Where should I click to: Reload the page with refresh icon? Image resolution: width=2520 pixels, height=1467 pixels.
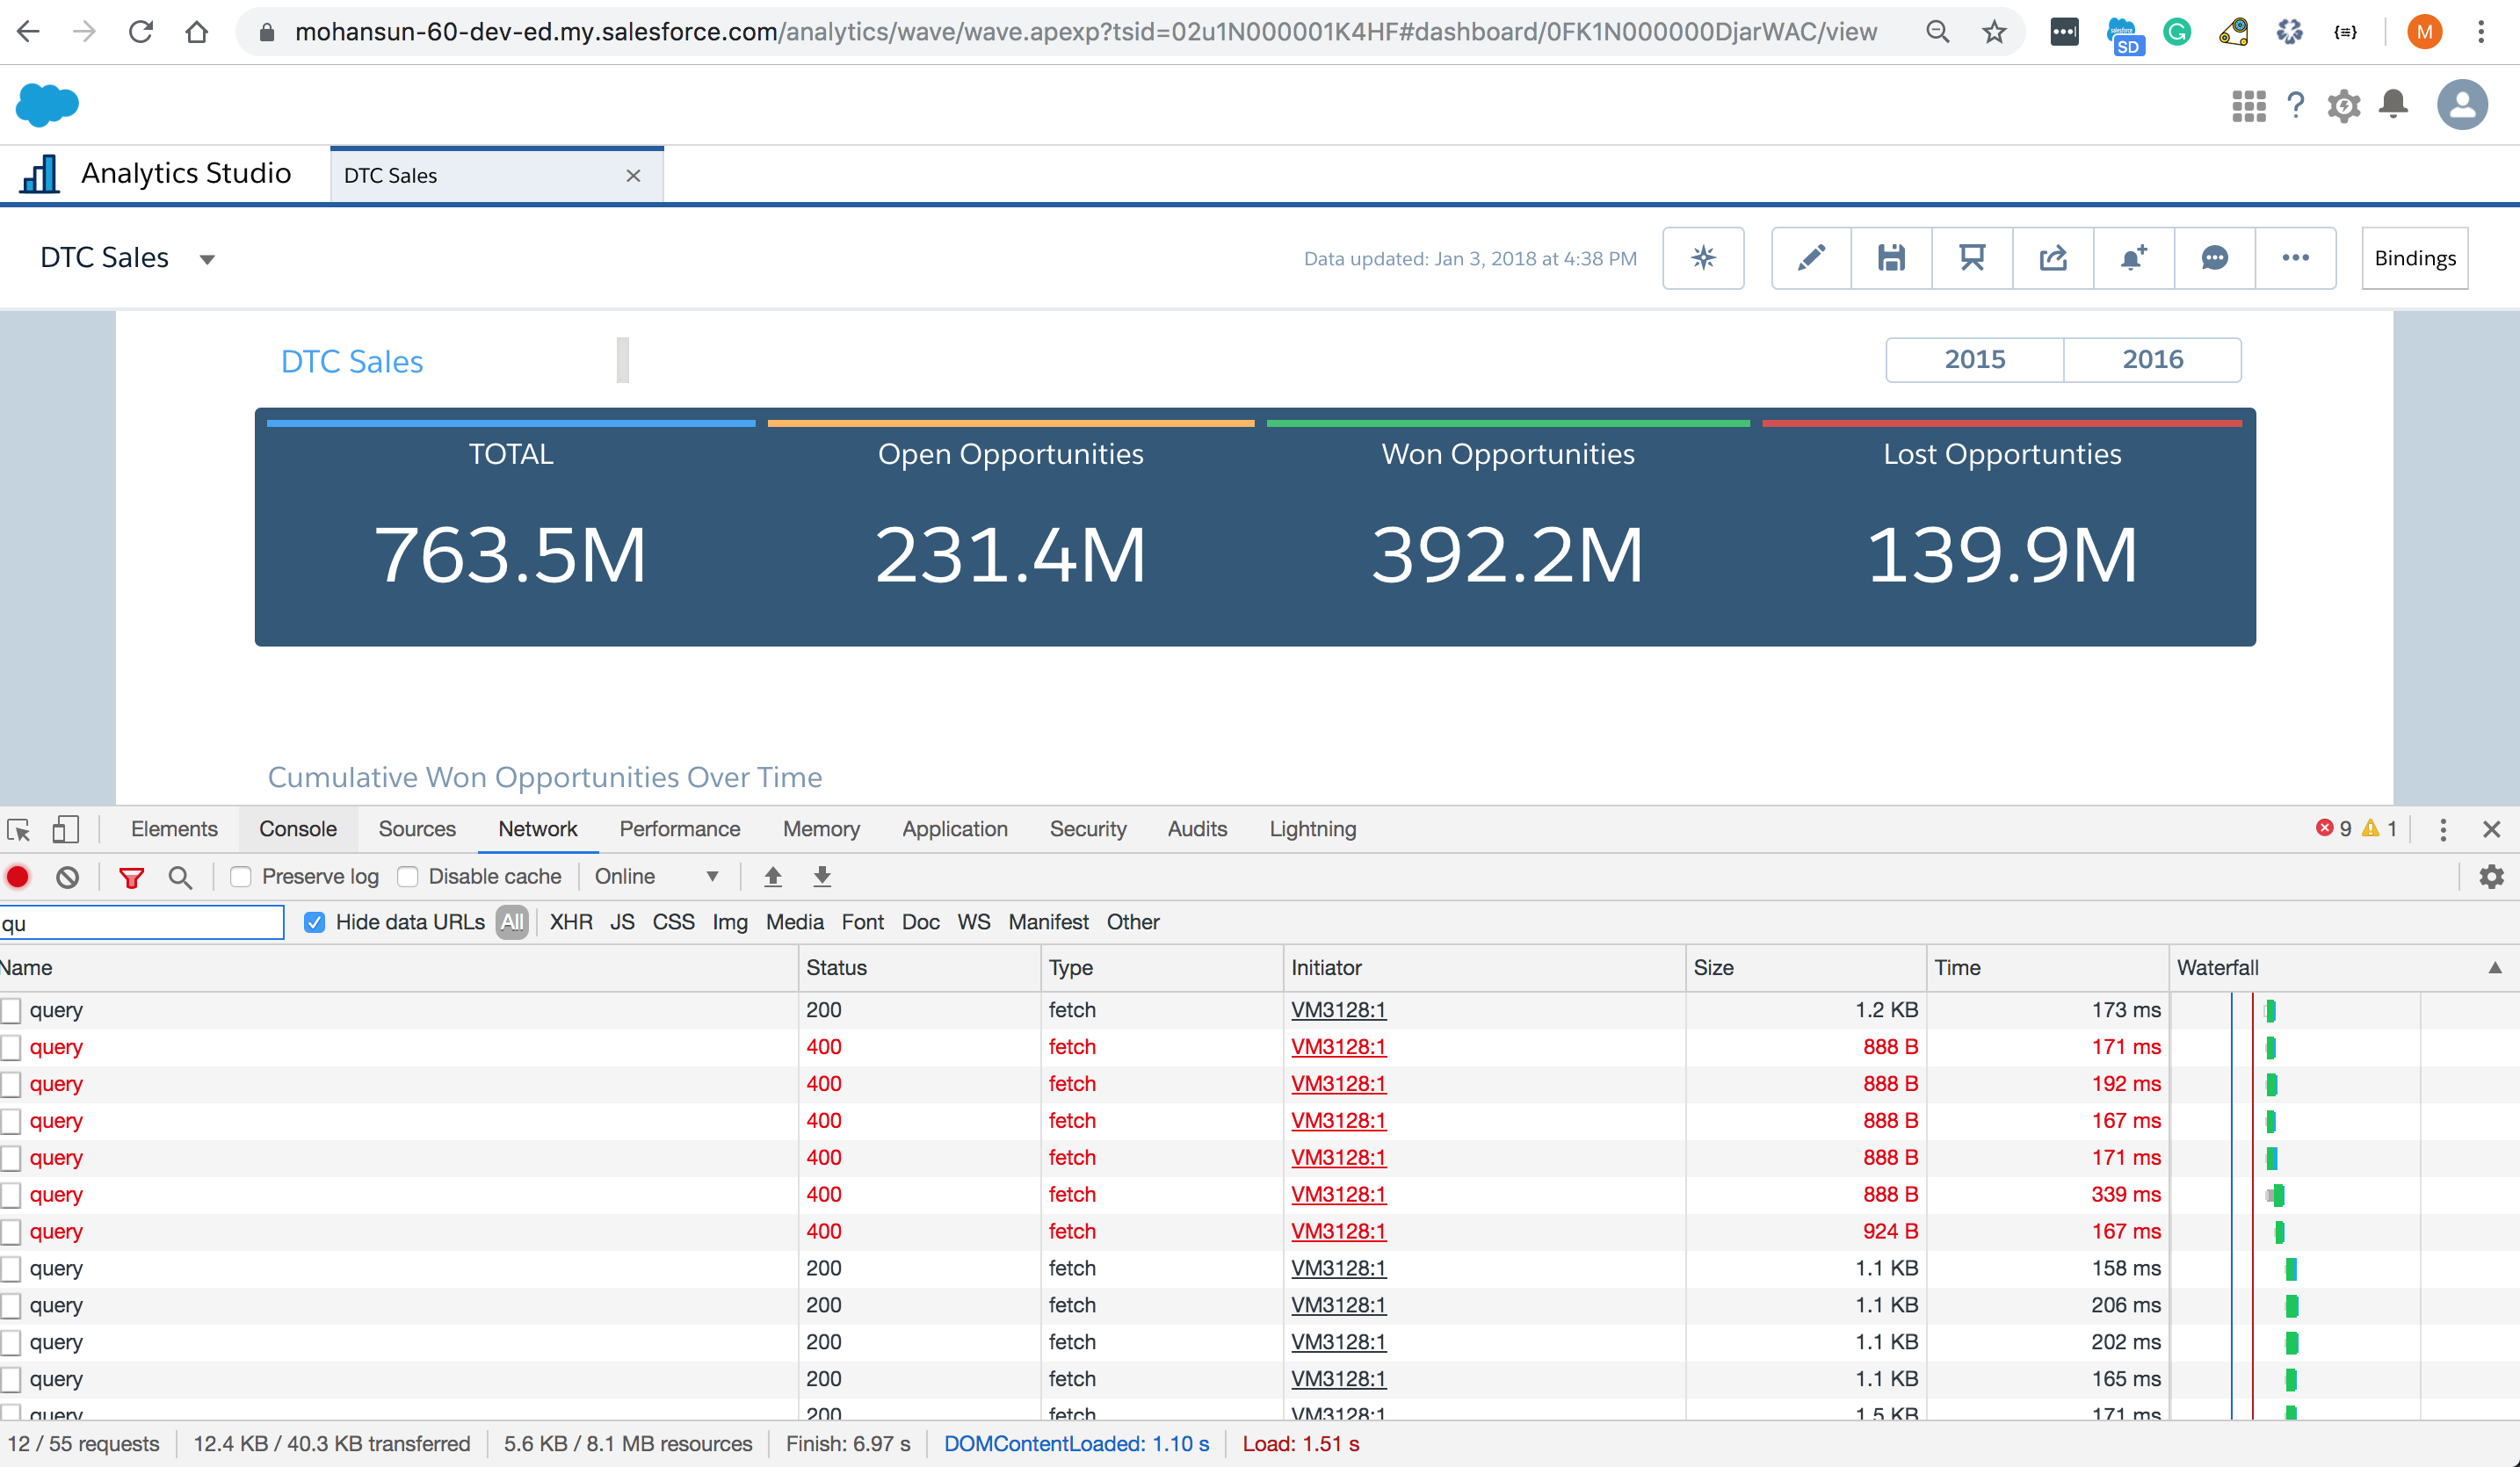tap(141, 32)
